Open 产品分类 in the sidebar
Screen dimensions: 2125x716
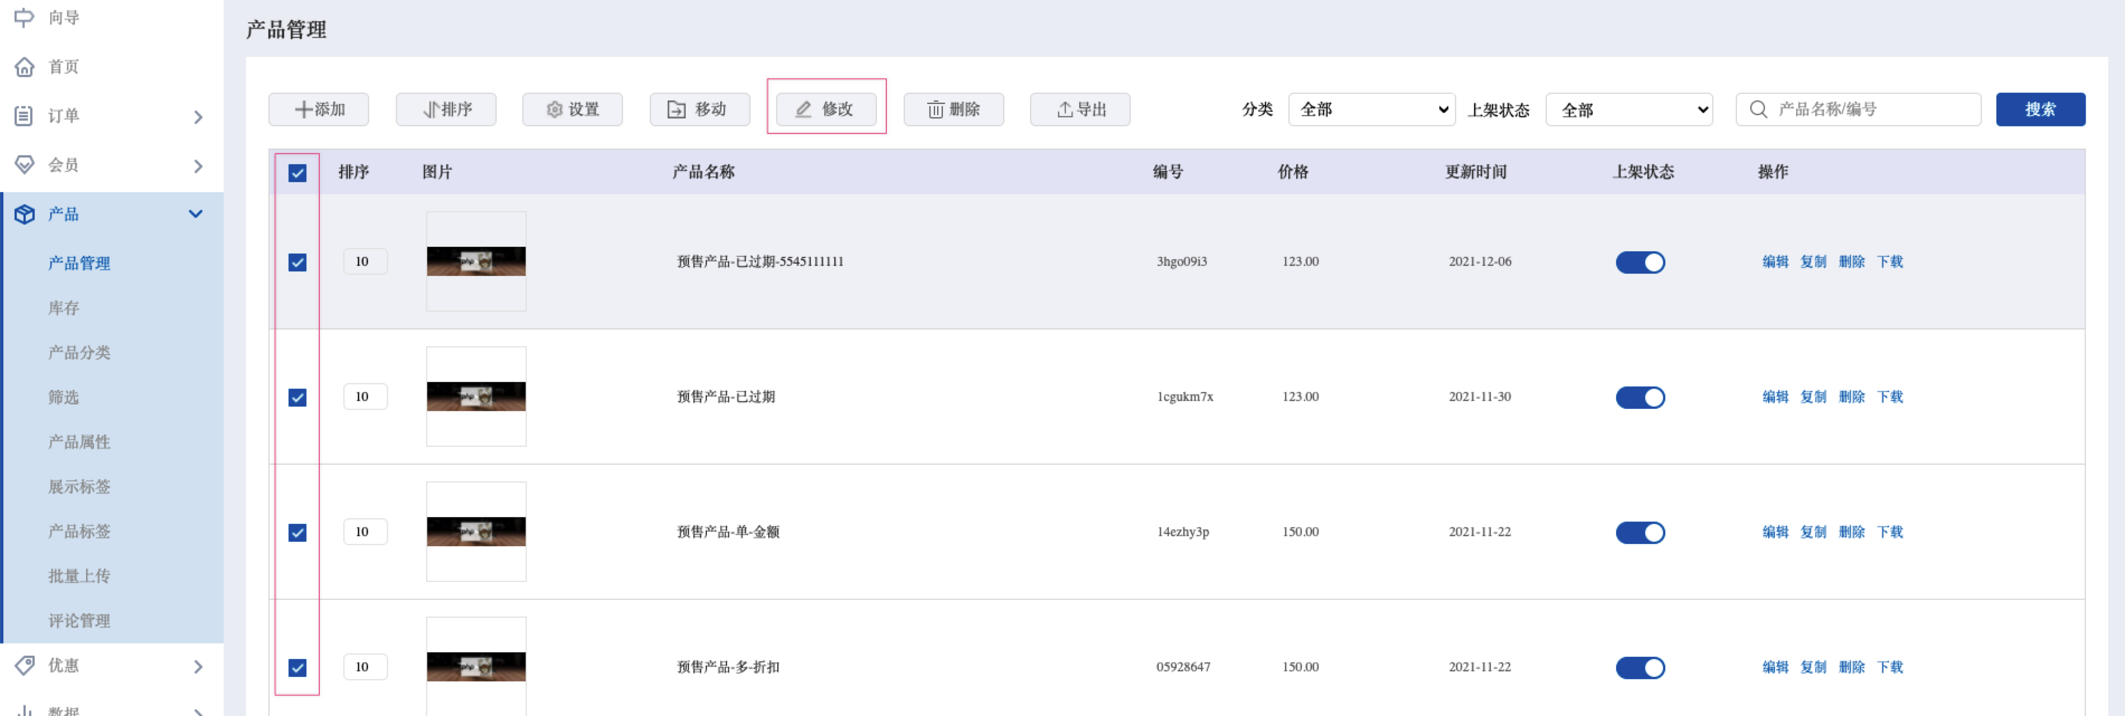pyautogui.click(x=79, y=352)
